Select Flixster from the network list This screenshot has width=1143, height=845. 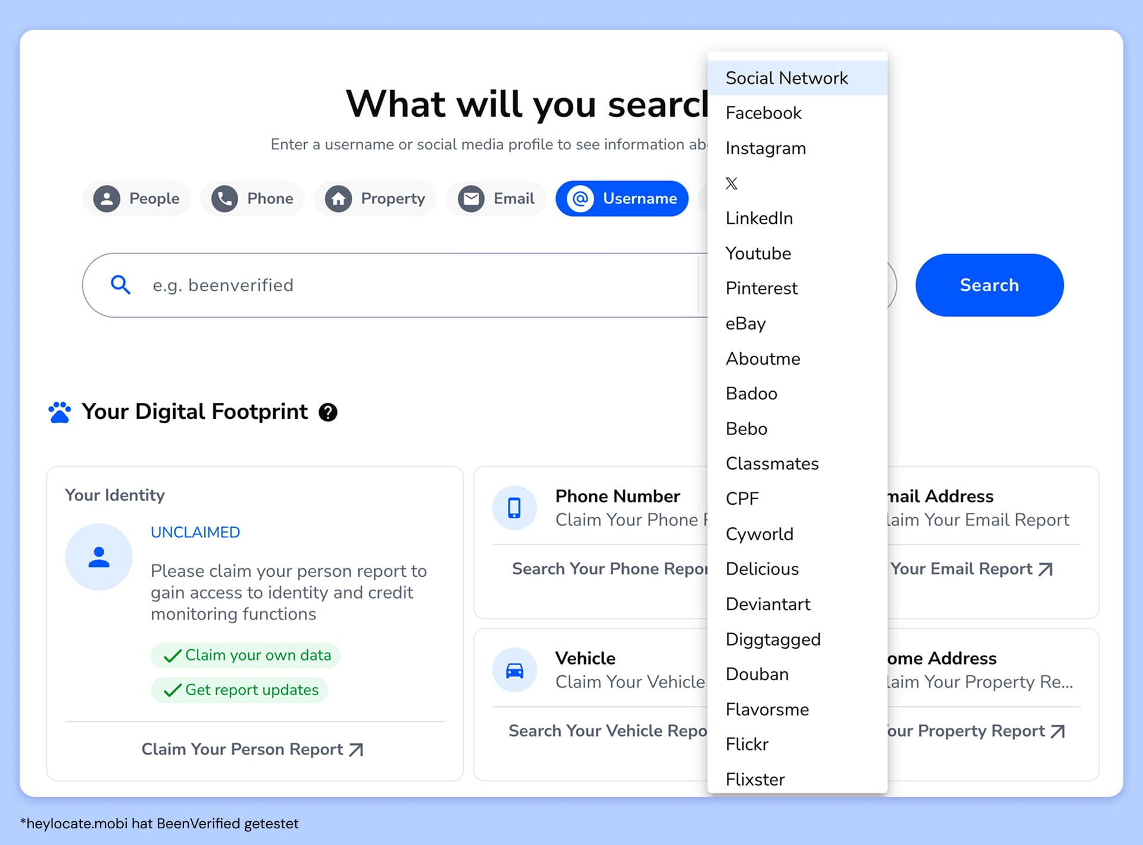tap(797, 779)
